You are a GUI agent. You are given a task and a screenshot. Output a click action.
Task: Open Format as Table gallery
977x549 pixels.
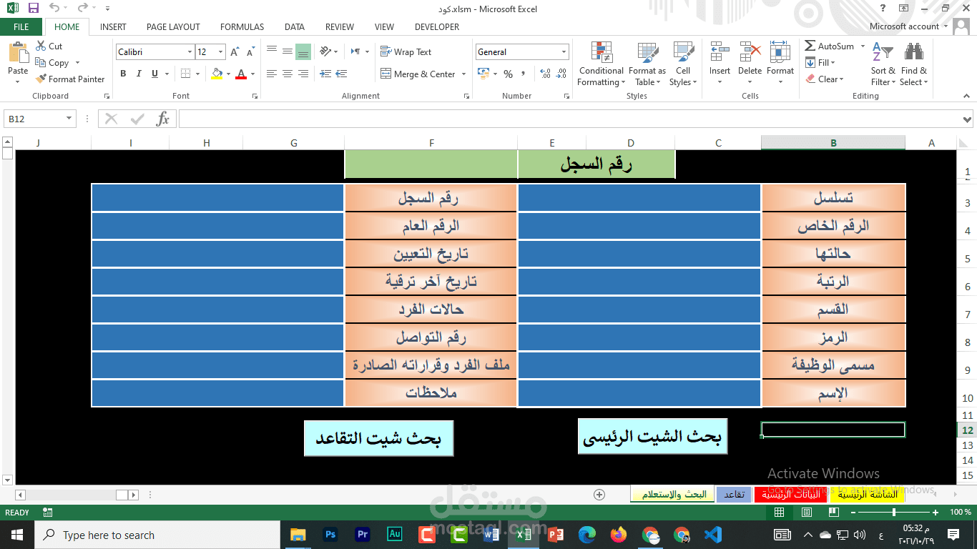[x=647, y=64]
